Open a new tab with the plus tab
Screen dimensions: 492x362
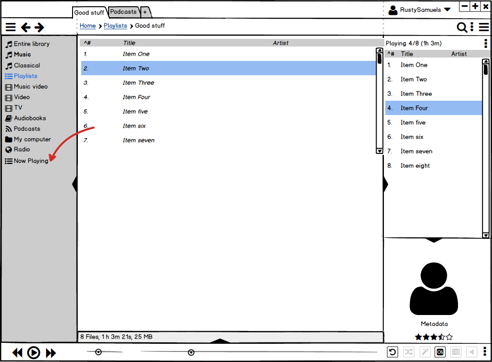tap(145, 12)
